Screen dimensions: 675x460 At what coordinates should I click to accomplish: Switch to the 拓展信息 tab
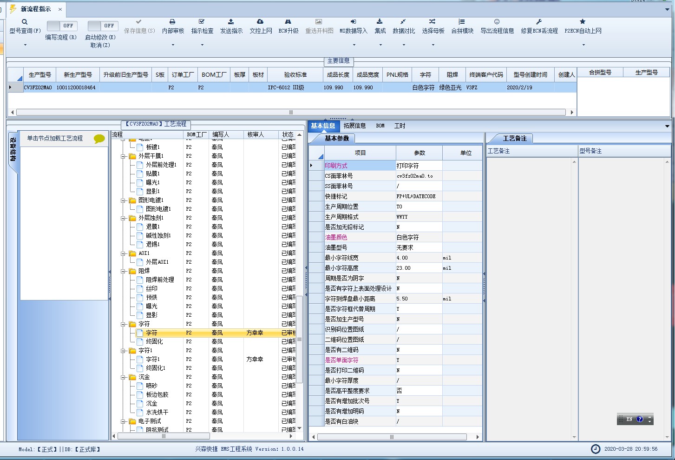point(354,126)
